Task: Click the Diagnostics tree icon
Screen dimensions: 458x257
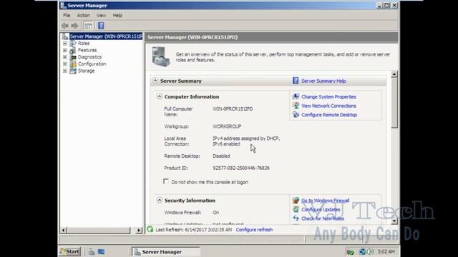Action: [x=73, y=57]
